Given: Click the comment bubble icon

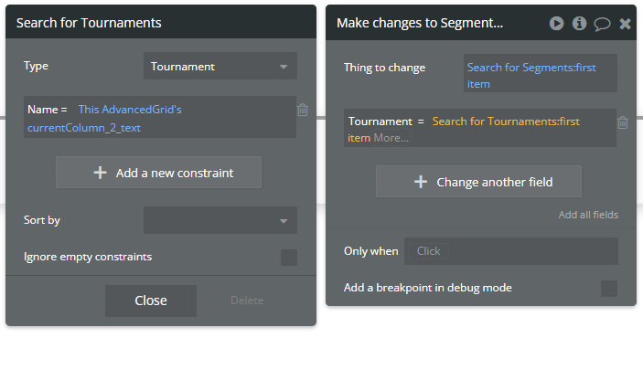Looking at the screenshot, I should click(x=602, y=24).
